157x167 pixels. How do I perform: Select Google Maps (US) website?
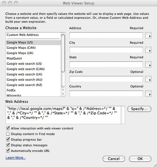pyautogui.click(x=33, y=42)
